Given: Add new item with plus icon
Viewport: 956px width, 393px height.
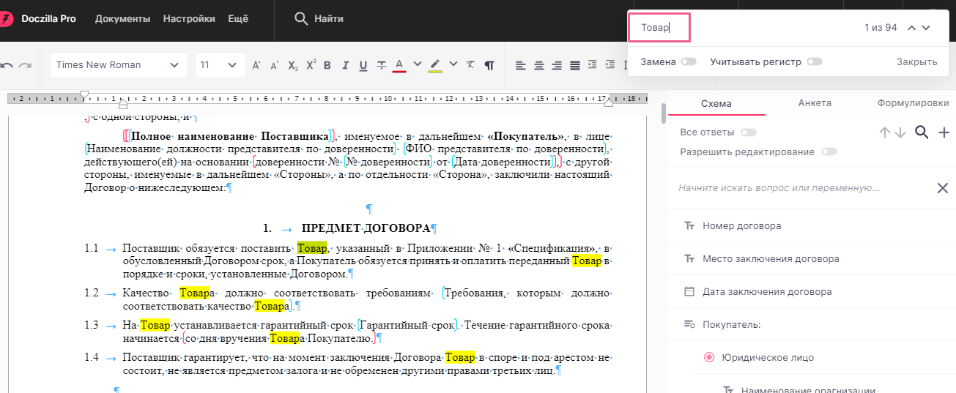Looking at the screenshot, I should pyautogui.click(x=944, y=132).
